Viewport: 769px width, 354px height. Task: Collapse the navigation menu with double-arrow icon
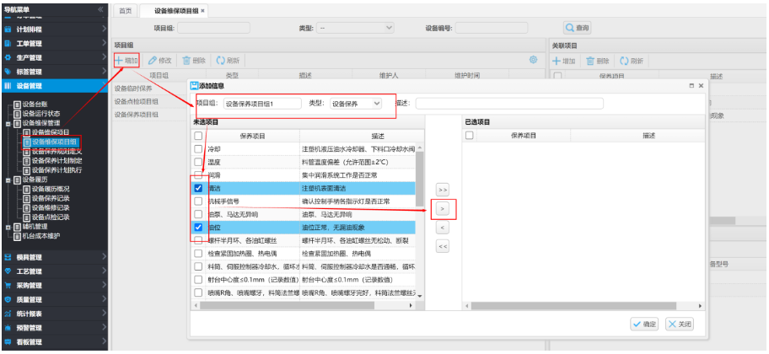[100, 9]
